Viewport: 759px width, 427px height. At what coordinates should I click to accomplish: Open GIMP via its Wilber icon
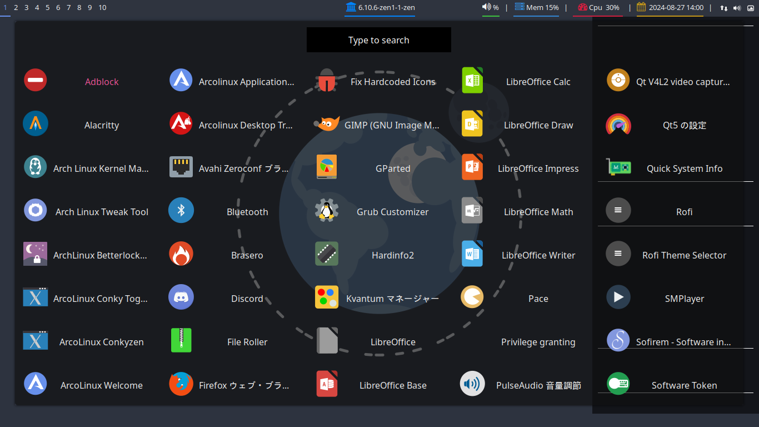327,123
